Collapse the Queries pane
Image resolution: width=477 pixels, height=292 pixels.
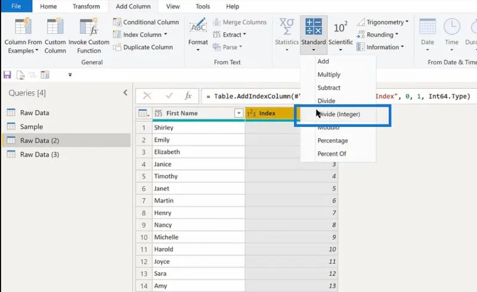(x=125, y=93)
